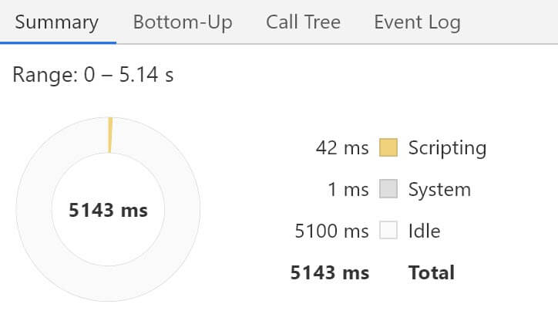Click the System legend label
The width and height of the screenshot is (558, 321).
[439, 189]
